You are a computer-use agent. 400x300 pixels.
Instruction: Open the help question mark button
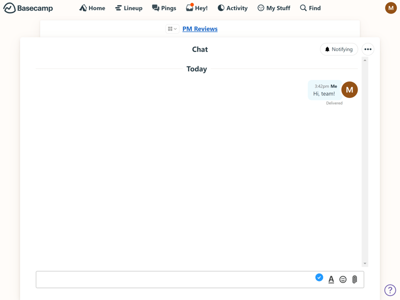click(x=390, y=290)
